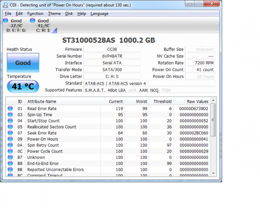Click the B7 Unknown attribute status orb

tap(10, 157)
